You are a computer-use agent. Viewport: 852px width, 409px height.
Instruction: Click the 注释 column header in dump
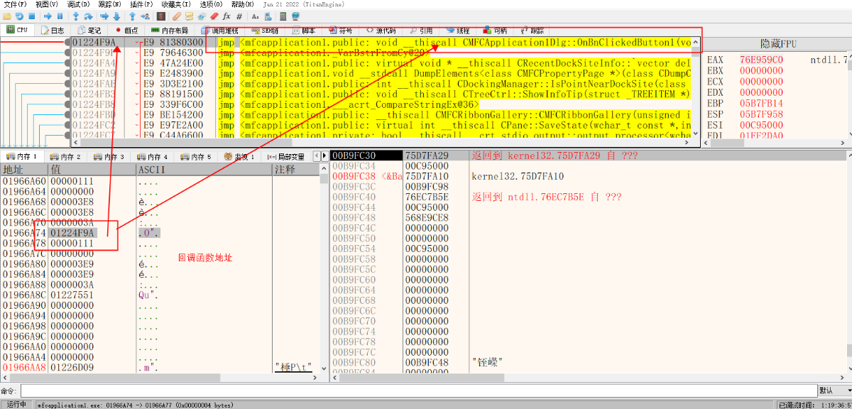pos(296,170)
